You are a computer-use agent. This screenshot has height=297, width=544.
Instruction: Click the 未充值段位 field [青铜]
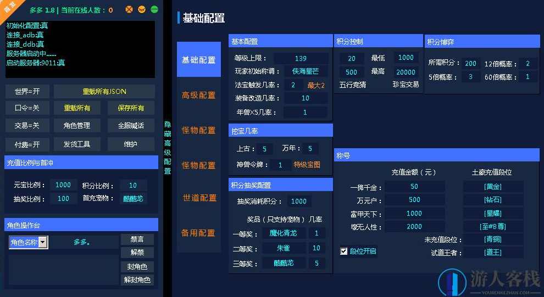493,239
